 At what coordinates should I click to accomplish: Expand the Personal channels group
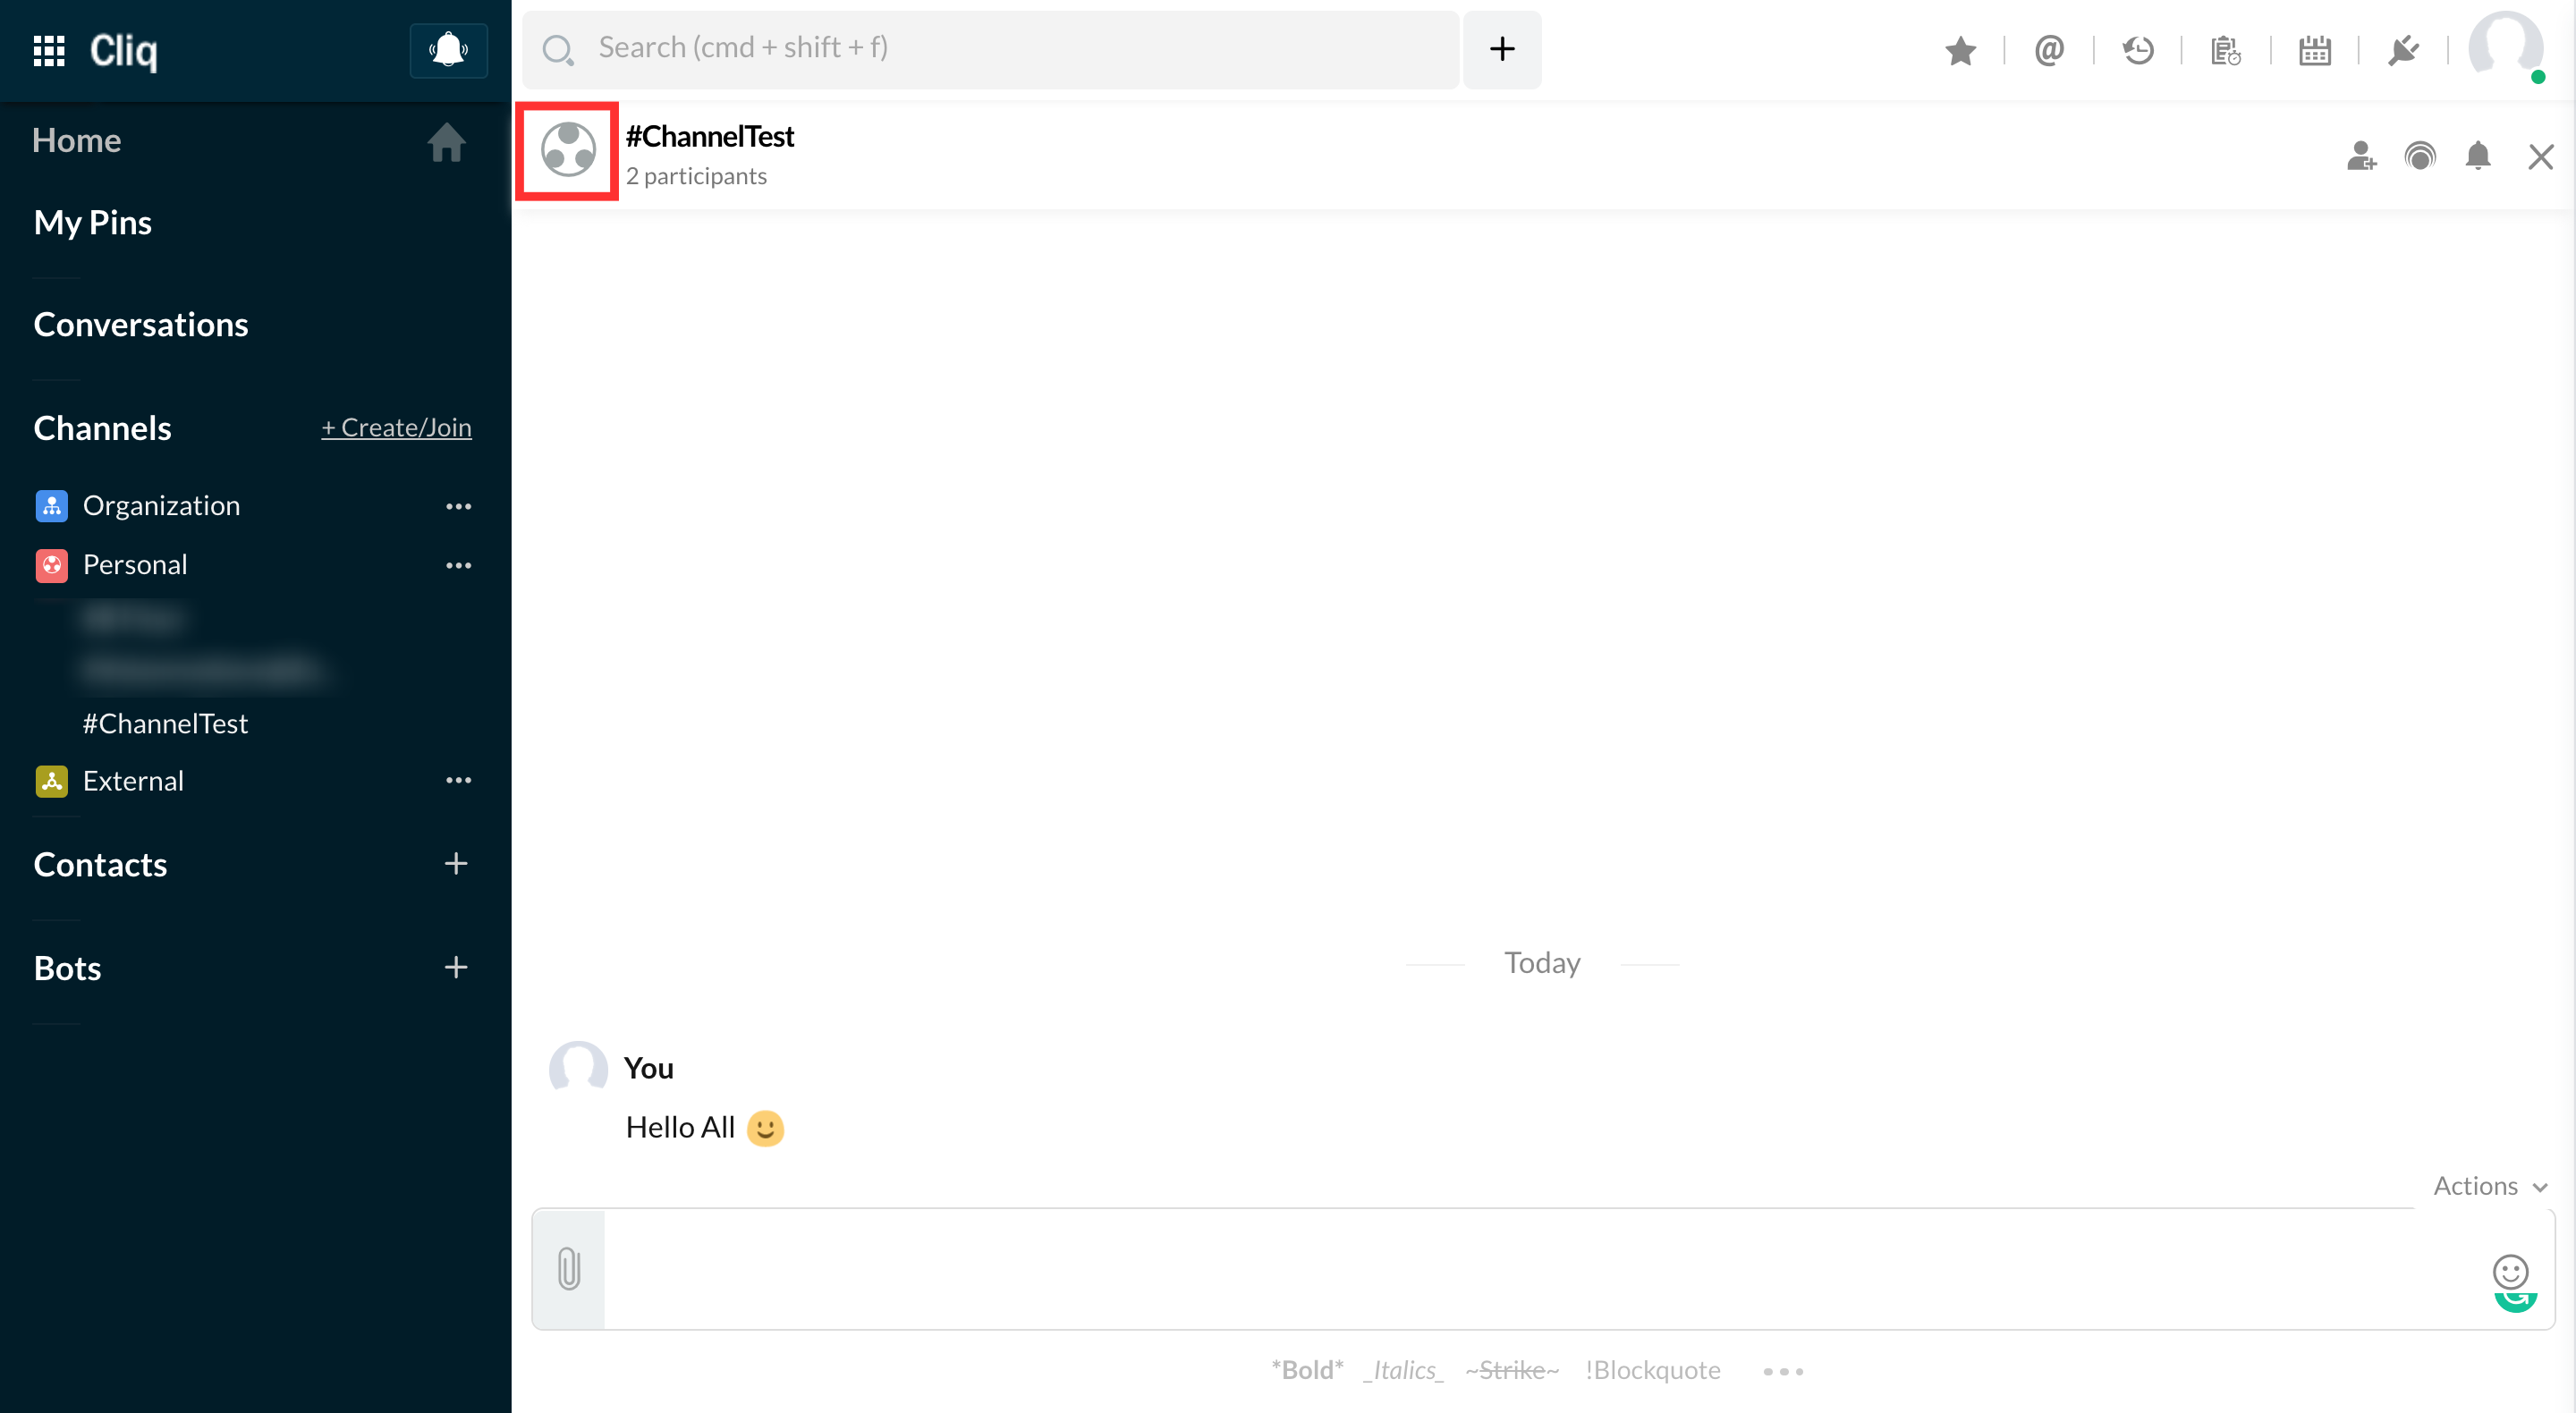tap(135, 565)
